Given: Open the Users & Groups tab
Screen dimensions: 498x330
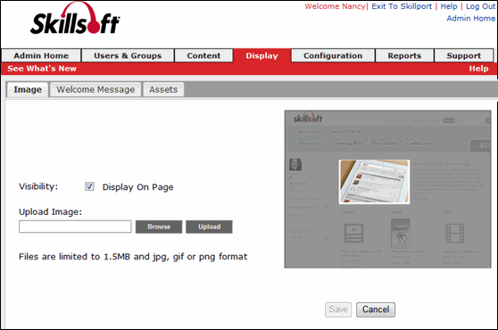Looking at the screenshot, I should coord(128,55).
